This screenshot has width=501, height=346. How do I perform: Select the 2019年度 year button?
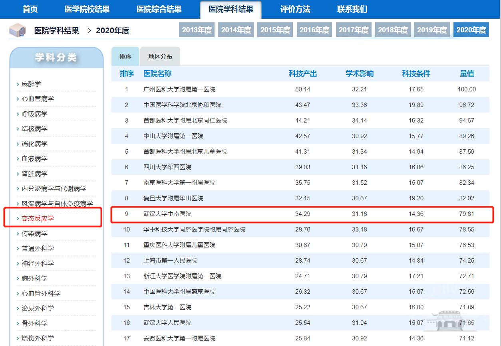coord(432,30)
